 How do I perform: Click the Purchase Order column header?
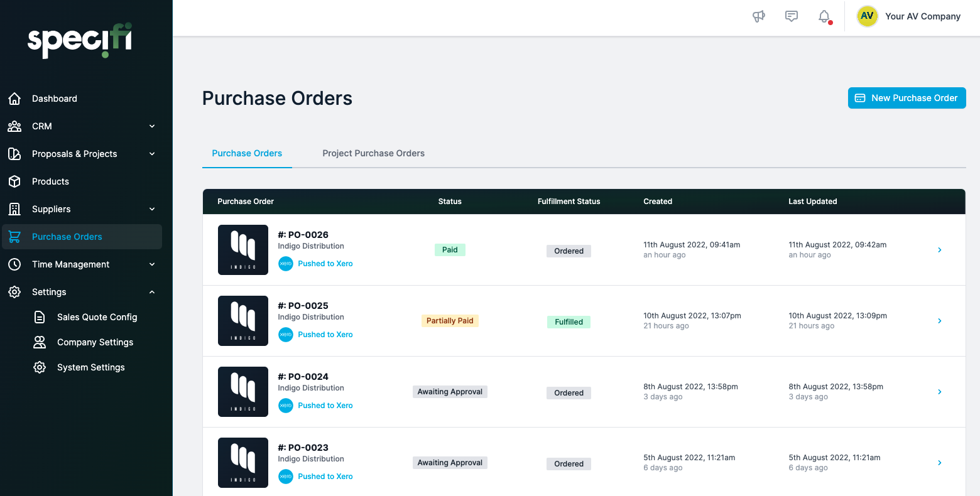[x=246, y=202]
